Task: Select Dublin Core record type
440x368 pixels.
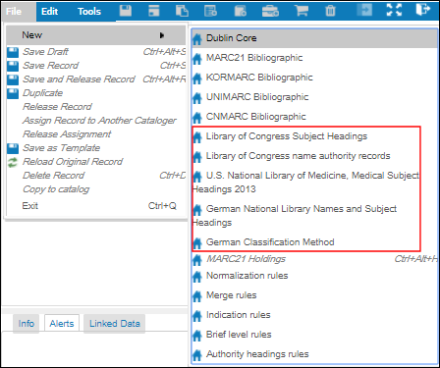Action: tap(314, 38)
